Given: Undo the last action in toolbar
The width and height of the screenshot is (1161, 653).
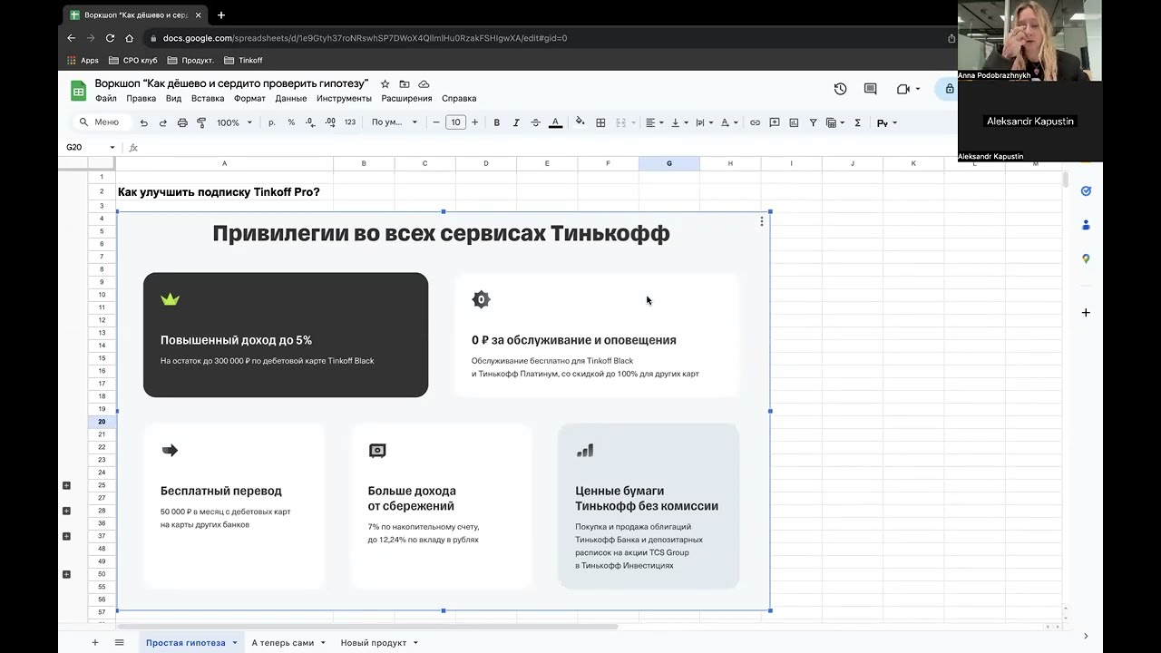Looking at the screenshot, I should pyautogui.click(x=143, y=122).
